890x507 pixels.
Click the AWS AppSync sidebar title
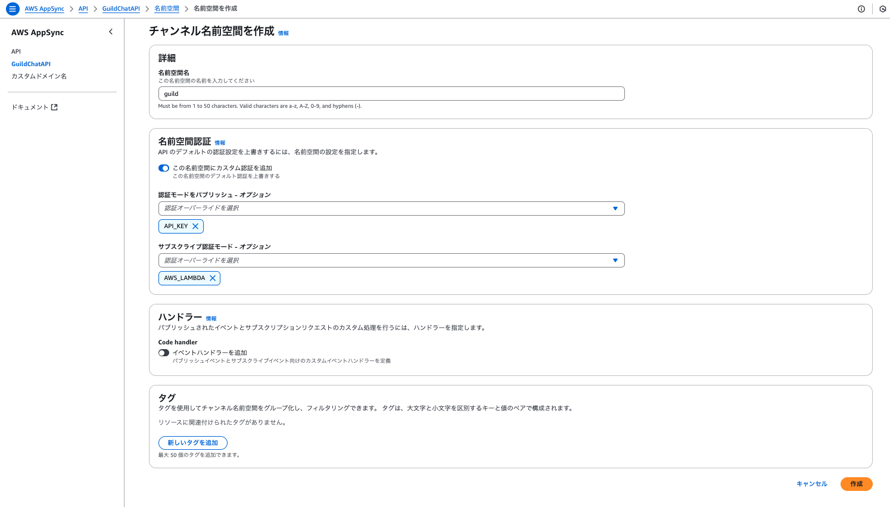(x=38, y=32)
